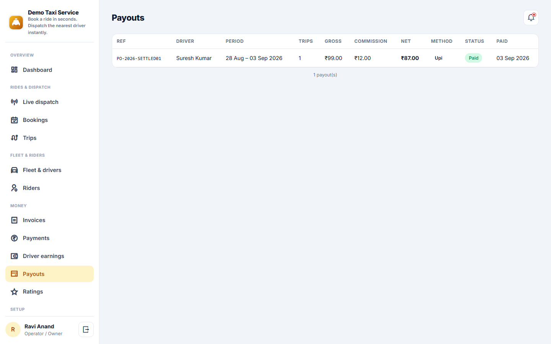The width and height of the screenshot is (551, 344).
Task: Click the Ratings star icon
Action: (14, 291)
